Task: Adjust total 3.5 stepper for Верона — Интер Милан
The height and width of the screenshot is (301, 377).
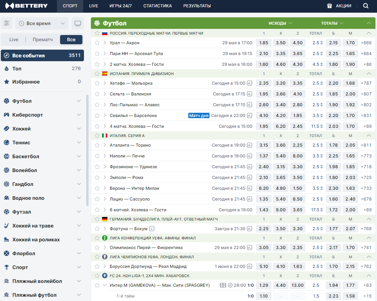Action: tap(322, 188)
